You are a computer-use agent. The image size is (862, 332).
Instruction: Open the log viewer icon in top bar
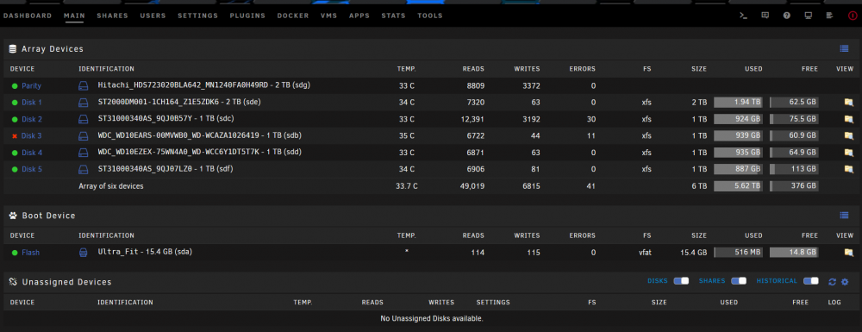[x=829, y=16]
